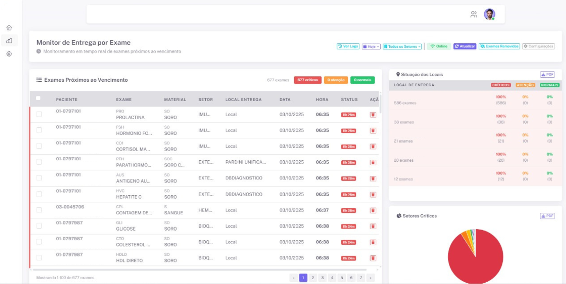This screenshot has width=566, height=284.
Task: Download Situação dos Locais PDF
Action: (x=547, y=75)
